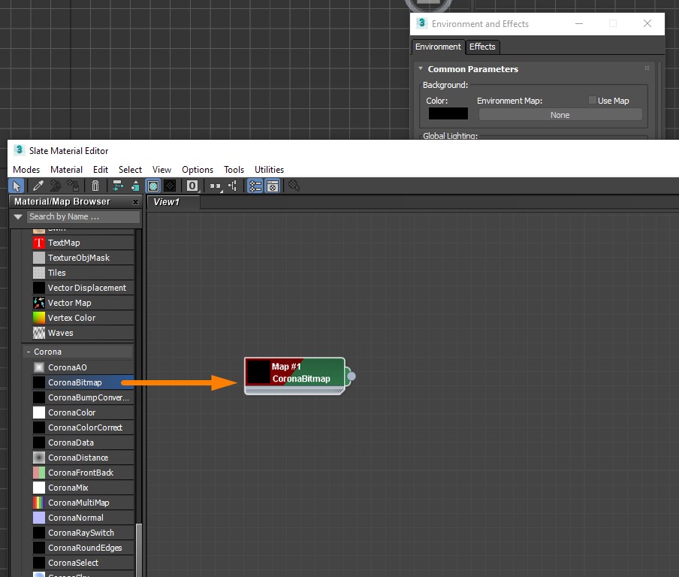
Task: Open the Options menu
Action: click(x=198, y=170)
